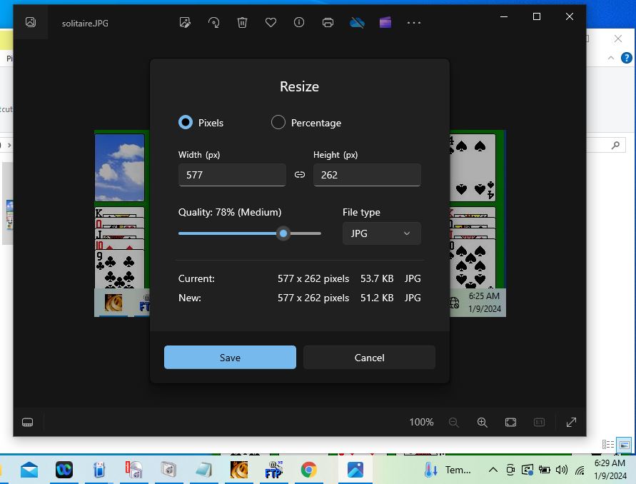Click the Height (px) input field
This screenshot has width=636, height=484.
367,175
